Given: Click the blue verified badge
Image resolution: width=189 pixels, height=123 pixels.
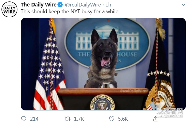Looking at the screenshot, I should pos(60,5).
